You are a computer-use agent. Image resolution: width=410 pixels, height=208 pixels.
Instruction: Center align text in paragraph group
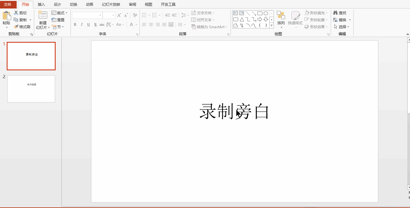tap(151, 25)
